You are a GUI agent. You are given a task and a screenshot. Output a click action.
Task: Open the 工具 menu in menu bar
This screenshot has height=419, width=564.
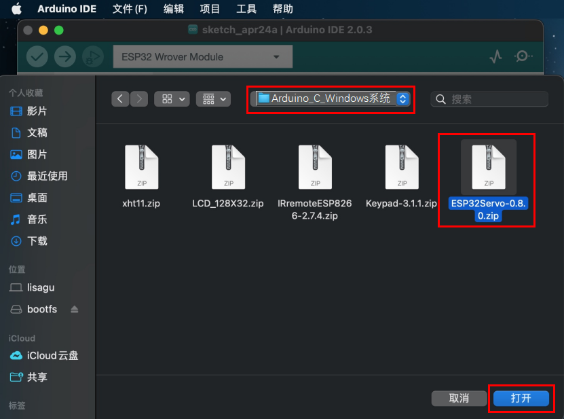(246, 10)
